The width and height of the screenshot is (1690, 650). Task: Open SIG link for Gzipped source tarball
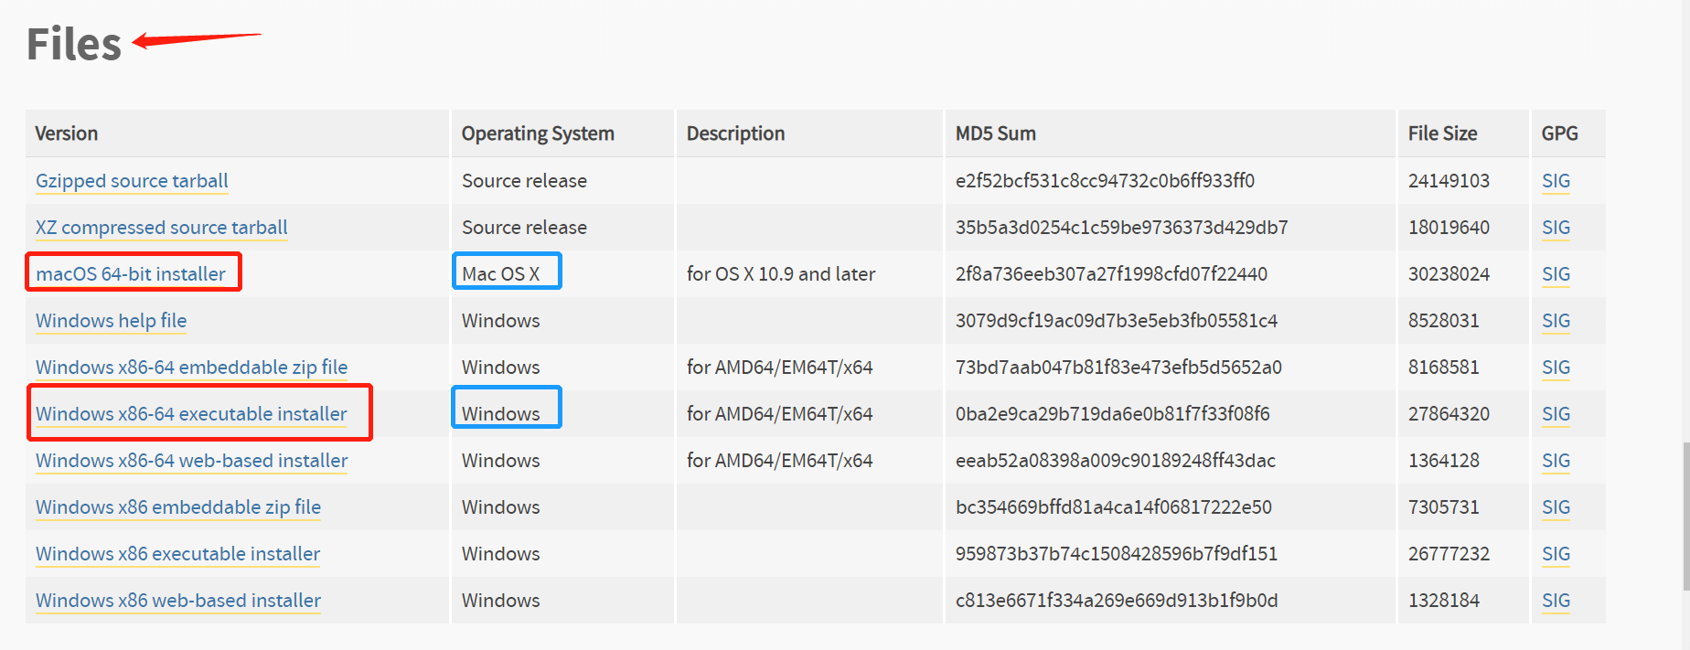(1556, 181)
